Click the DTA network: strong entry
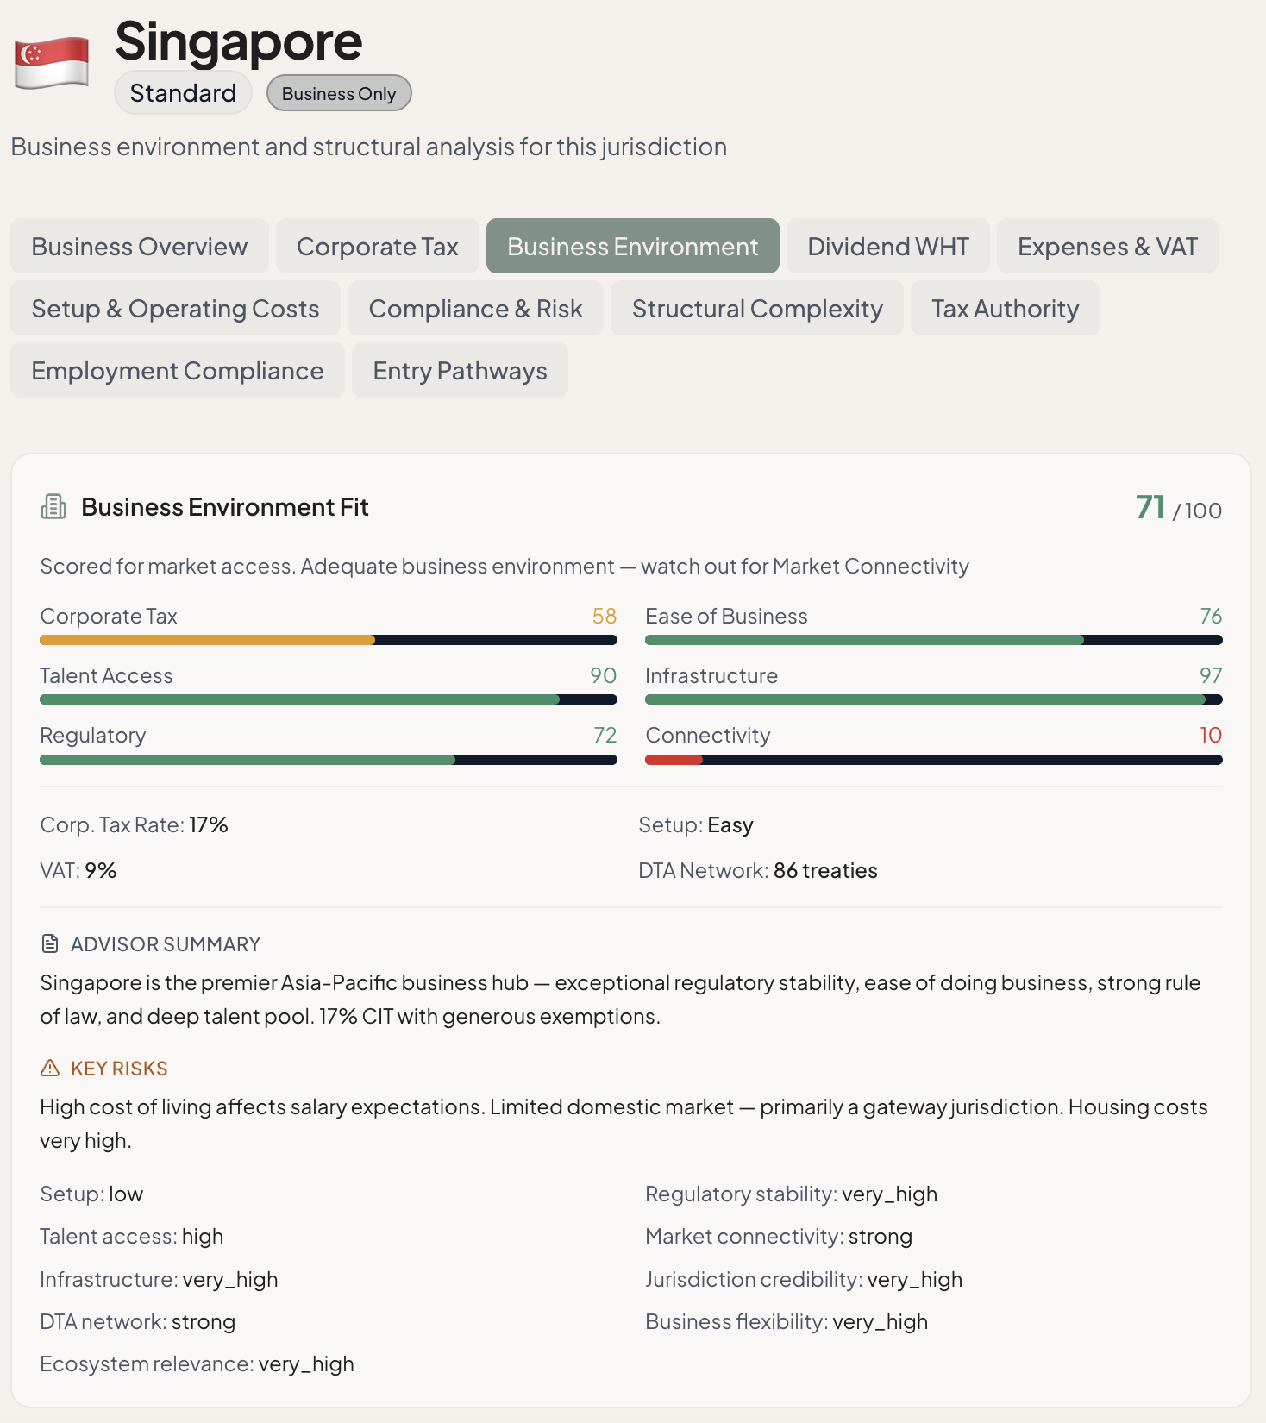This screenshot has height=1423, width=1266. pos(138,1321)
